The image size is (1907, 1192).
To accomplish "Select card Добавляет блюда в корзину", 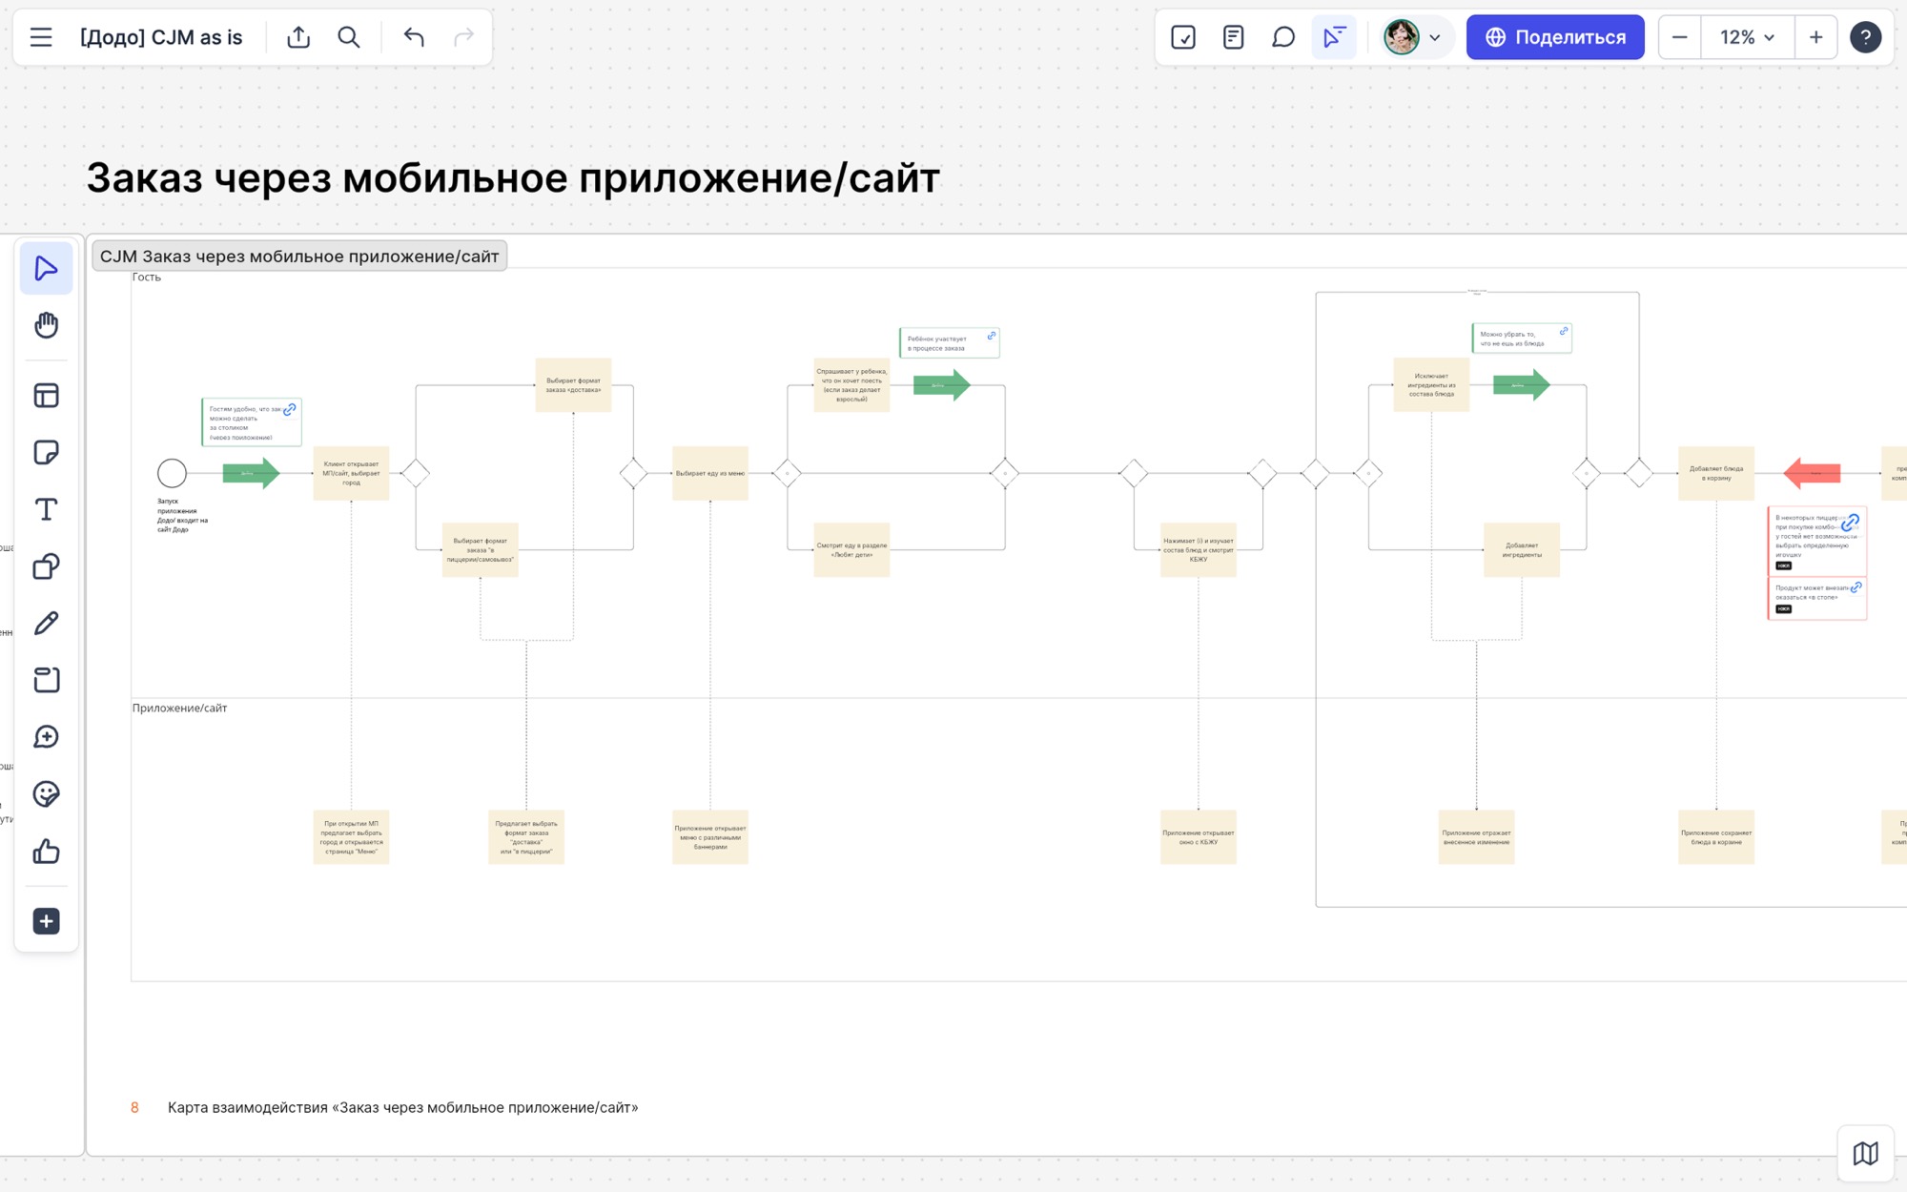I will [1716, 473].
